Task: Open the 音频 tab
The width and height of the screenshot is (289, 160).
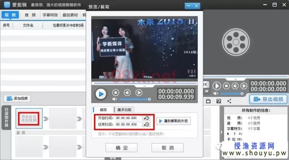Action: tap(30, 15)
